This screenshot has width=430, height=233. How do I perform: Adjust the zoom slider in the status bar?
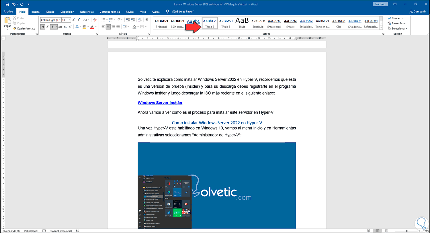point(406,231)
